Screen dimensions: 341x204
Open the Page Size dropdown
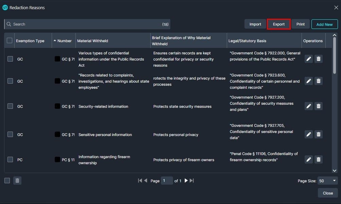328,181
